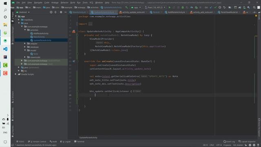Collapse the app module node
The image size is (261, 147).
tap(16, 16)
